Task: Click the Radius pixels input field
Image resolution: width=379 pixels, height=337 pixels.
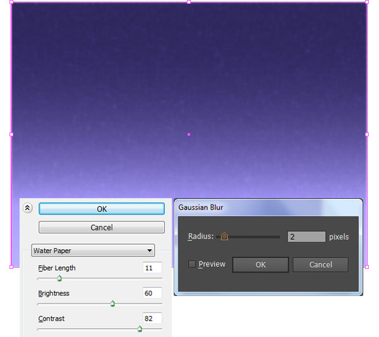Action: tap(306, 237)
